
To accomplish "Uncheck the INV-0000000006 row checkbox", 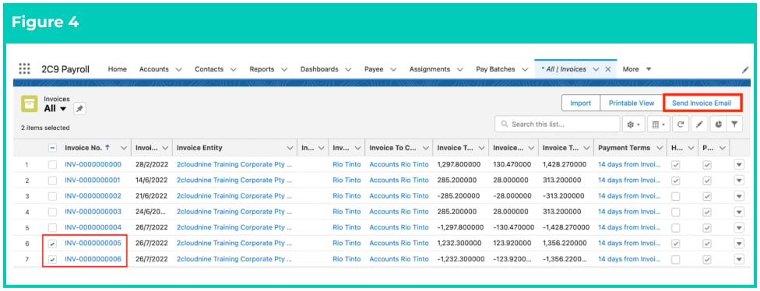I will coord(52,259).
